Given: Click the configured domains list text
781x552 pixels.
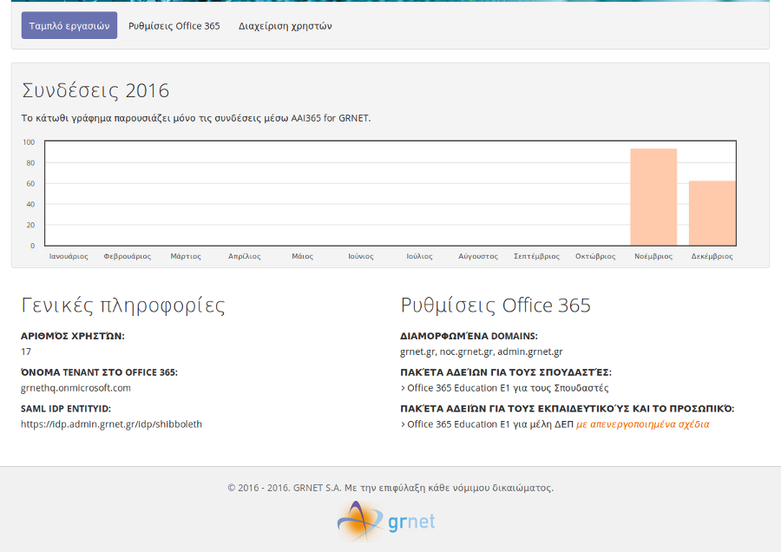Looking at the screenshot, I should point(481,352).
